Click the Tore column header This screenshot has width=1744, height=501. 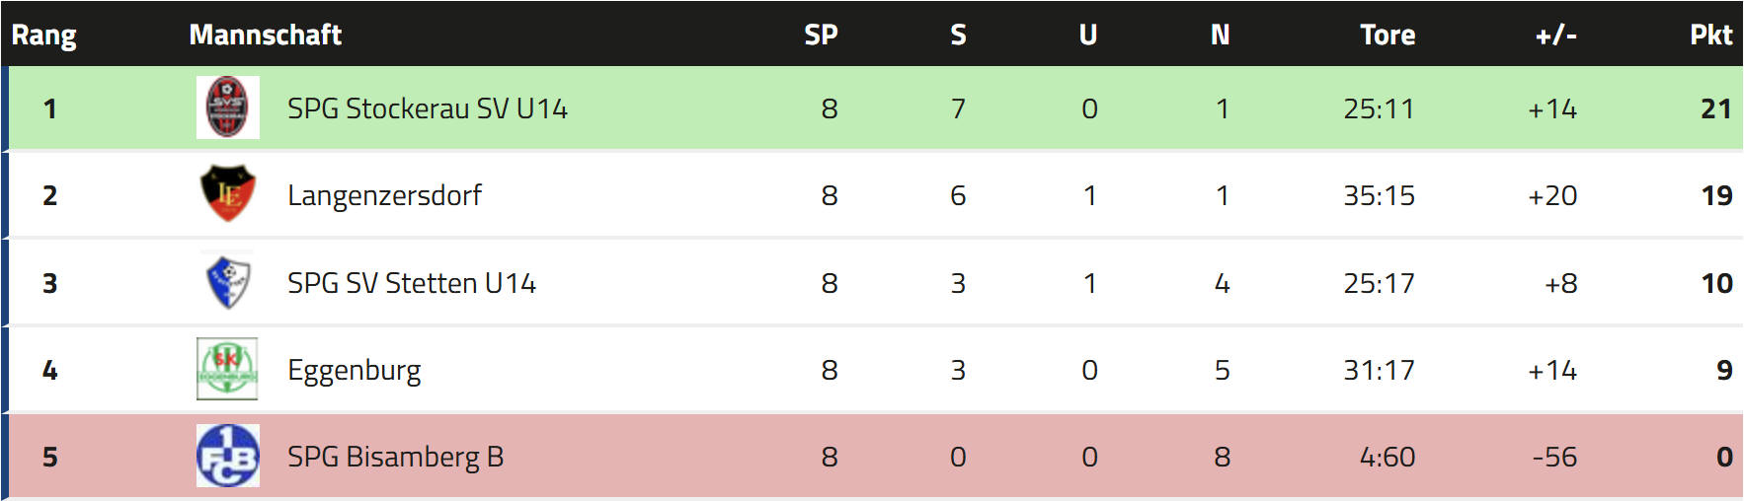[x=1387, y=35]
